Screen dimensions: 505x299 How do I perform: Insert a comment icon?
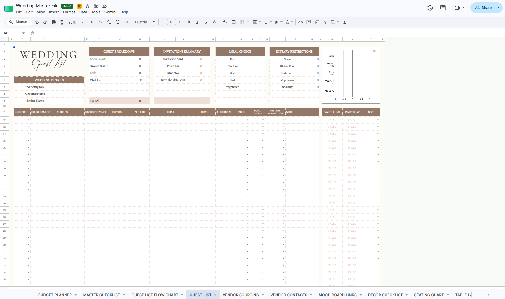[309, 22]
